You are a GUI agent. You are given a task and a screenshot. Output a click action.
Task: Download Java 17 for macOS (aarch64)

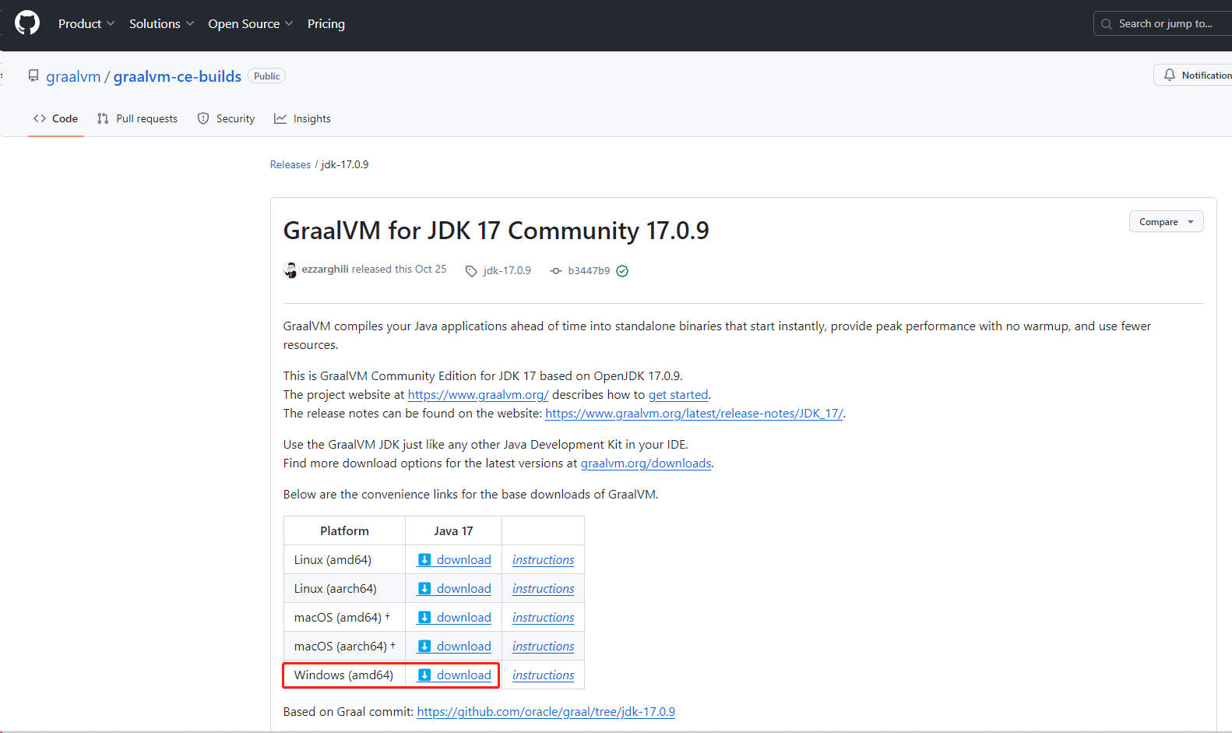(x=455, y=646)
